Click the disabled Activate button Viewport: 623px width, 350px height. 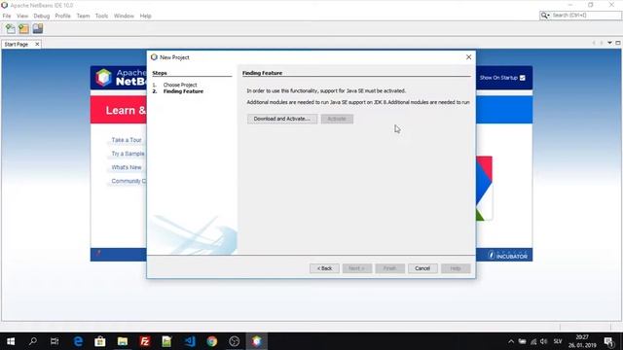pos(337,119)
